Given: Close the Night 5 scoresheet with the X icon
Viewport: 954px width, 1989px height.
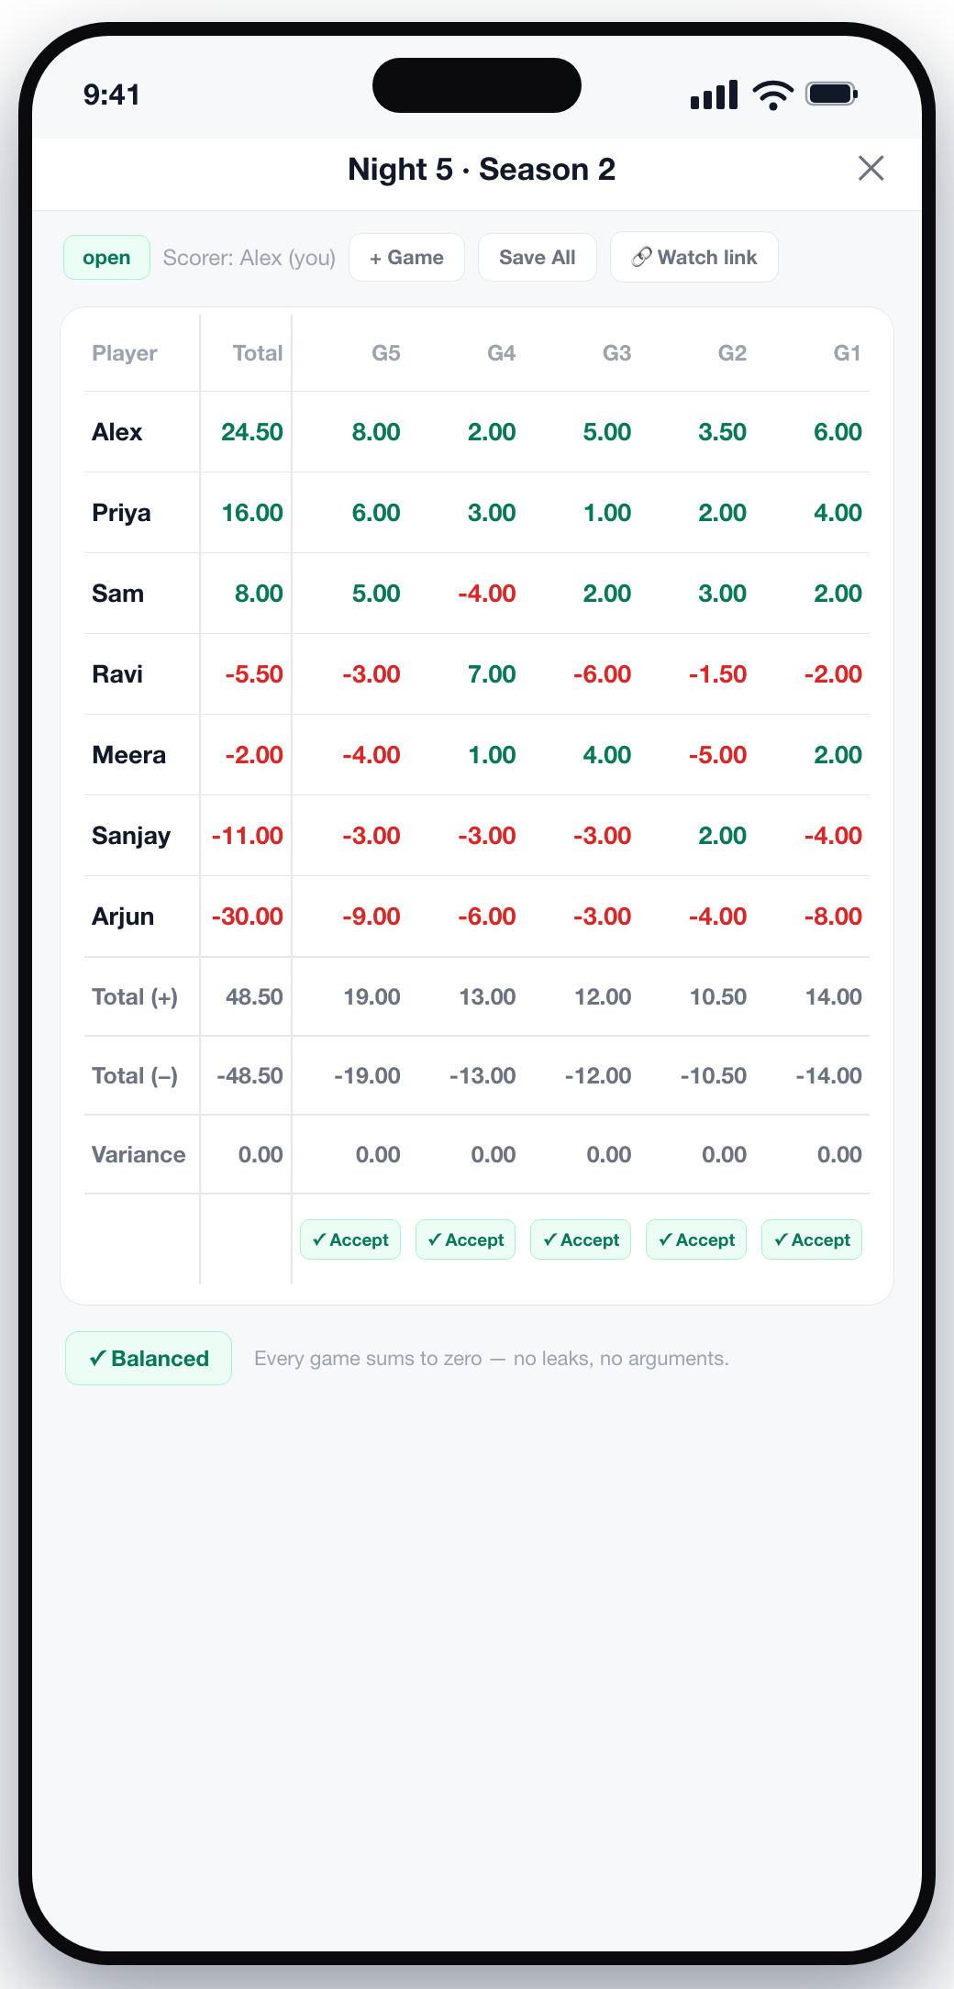Looking at the screenshot, I should [871, 168].
